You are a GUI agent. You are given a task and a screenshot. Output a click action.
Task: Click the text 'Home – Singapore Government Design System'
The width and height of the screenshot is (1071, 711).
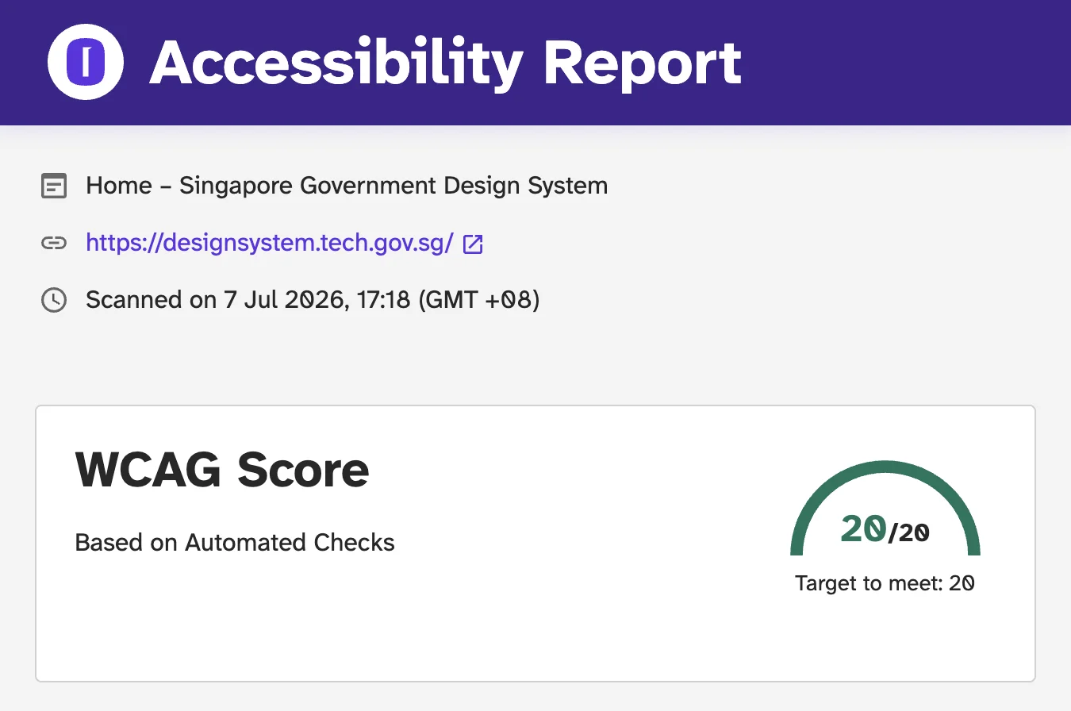click(x=347, y=186)
